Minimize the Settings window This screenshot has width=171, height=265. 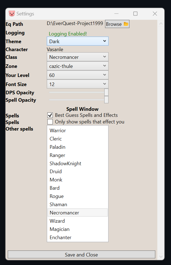point(116,13)
